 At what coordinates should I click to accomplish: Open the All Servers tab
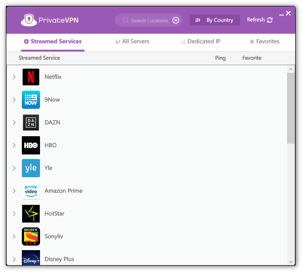(132, 41)
